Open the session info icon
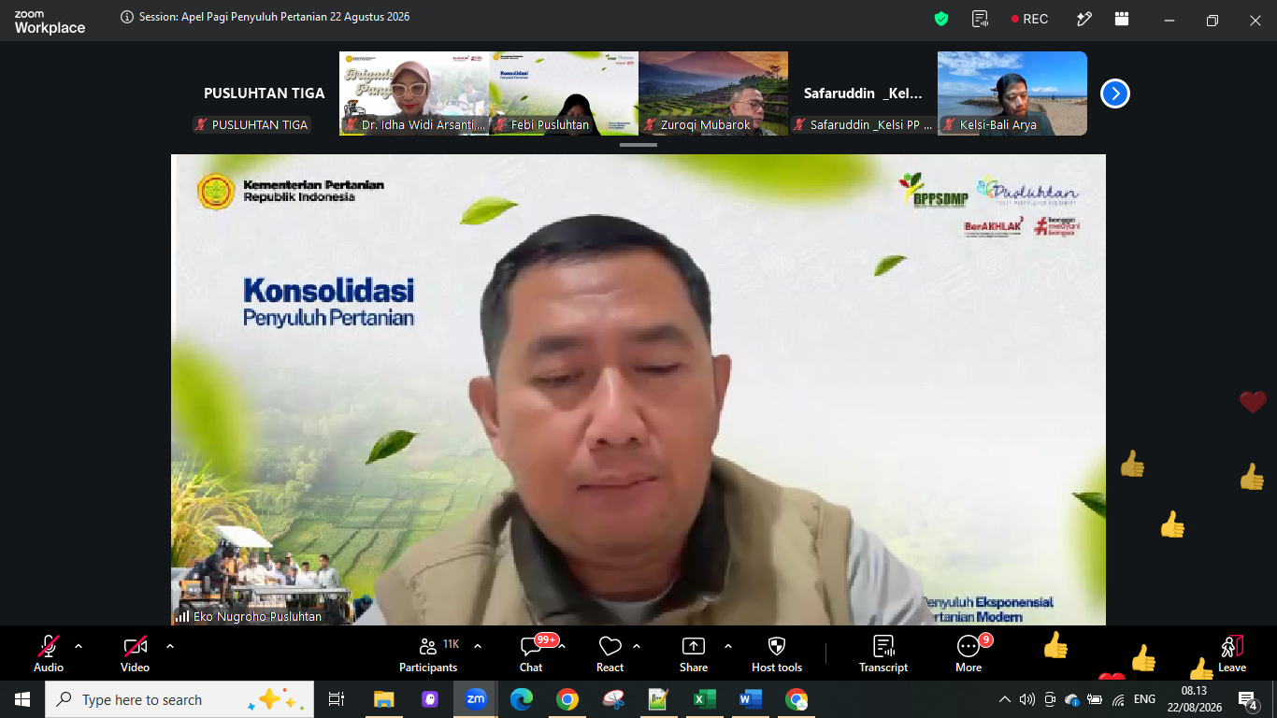Image resolution: width=1277 pixels, height=718 pixels. coord(127,17)
